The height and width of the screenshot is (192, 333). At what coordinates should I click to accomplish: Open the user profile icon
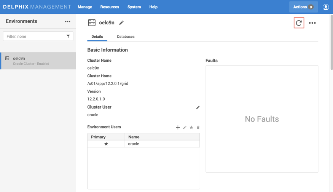coord(325,7)
